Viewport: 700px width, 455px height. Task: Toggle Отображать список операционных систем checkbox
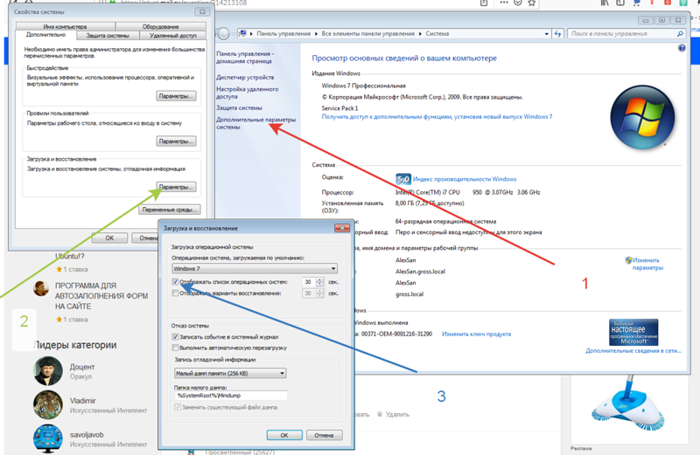click(x=176, y=281)
